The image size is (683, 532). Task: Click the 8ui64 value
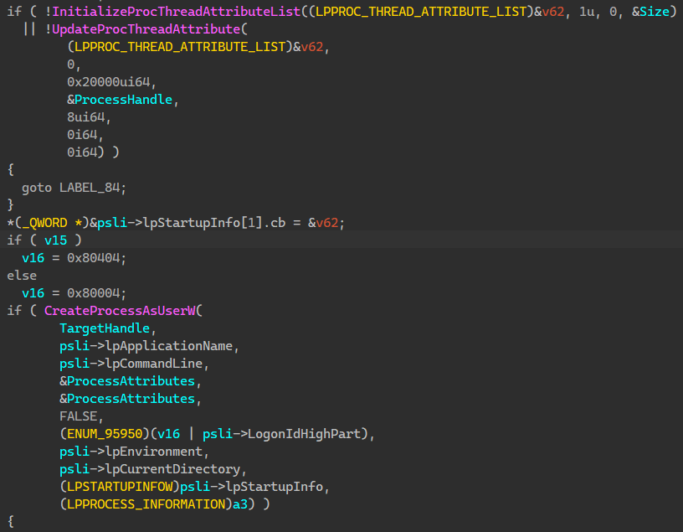[86, 116]
